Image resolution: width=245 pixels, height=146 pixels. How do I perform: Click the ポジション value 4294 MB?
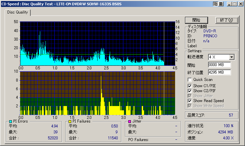[x=226, y=132]
